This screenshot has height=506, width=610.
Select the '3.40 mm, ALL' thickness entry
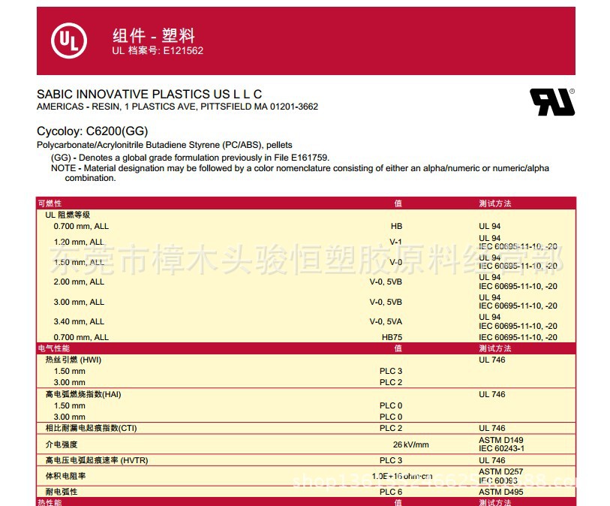click(79, 321)
